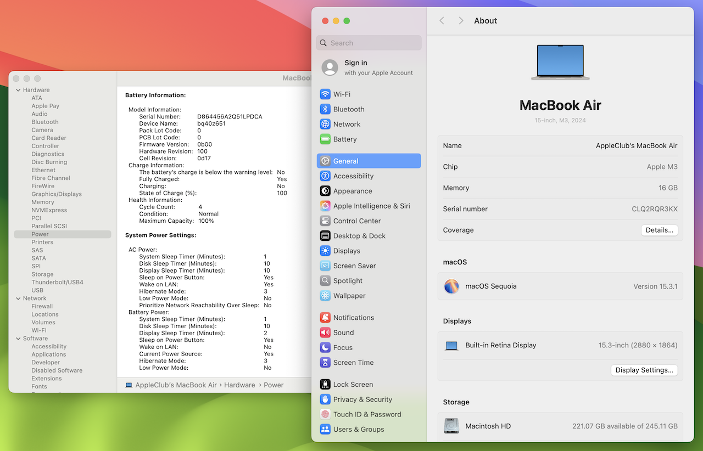Click Hardware in the path bar
This screenshot has height=451, width=703.
point(239,385)
